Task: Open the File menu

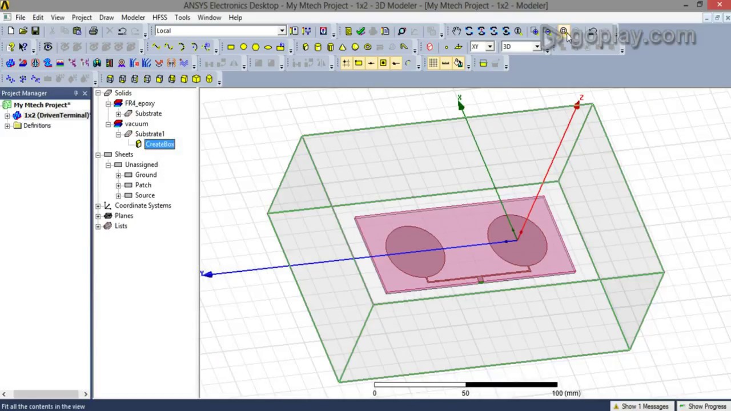Action: pyautogui.click(x=20, y=17)
